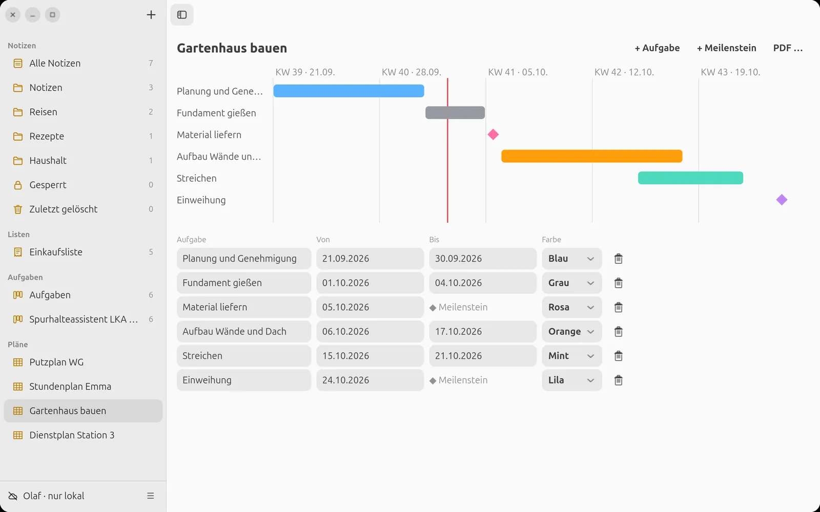Click trash icon for Material liefern
The image size is (820, 512).
click(619, 307)
